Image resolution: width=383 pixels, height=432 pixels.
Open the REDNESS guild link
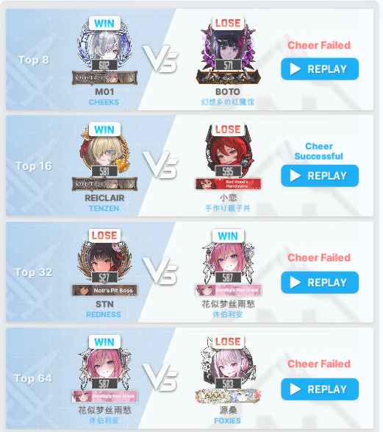pos(104,314)
